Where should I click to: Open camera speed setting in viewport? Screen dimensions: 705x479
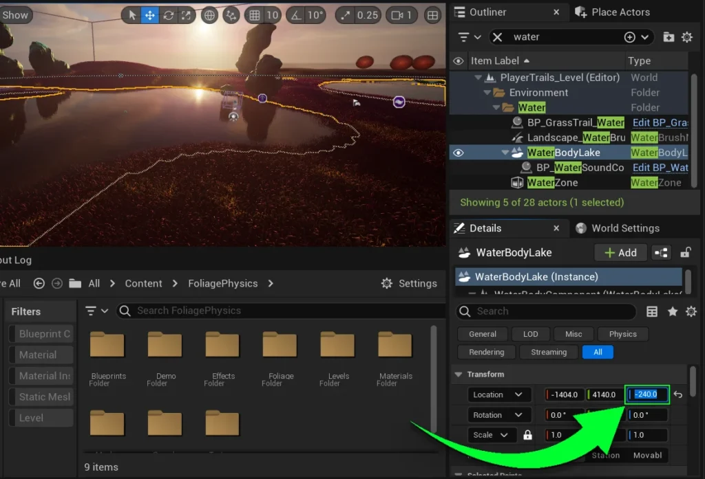pyautogui.click(x=401, y=15)
